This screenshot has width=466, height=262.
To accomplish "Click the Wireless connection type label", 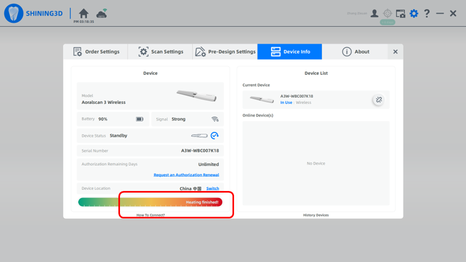I will point(303,102).
